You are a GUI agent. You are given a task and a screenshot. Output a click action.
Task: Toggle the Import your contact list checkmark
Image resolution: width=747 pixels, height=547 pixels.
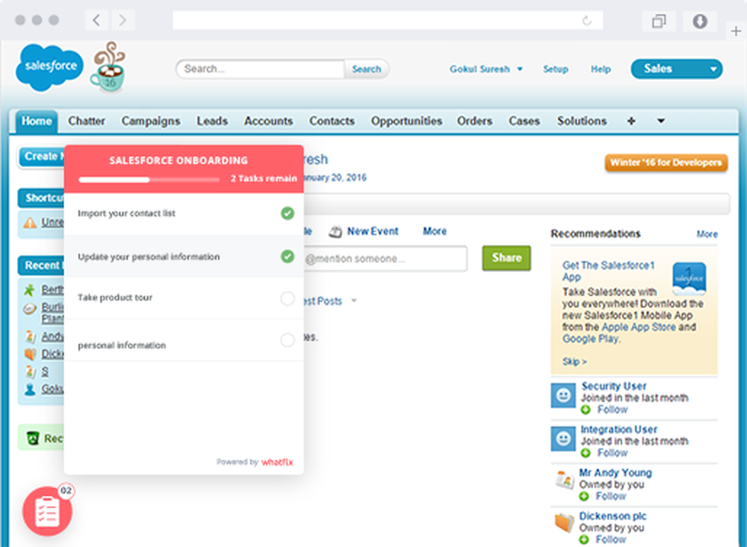point(288,213)
